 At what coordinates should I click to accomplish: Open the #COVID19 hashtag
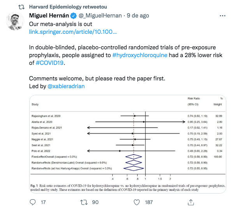point(49,63)
